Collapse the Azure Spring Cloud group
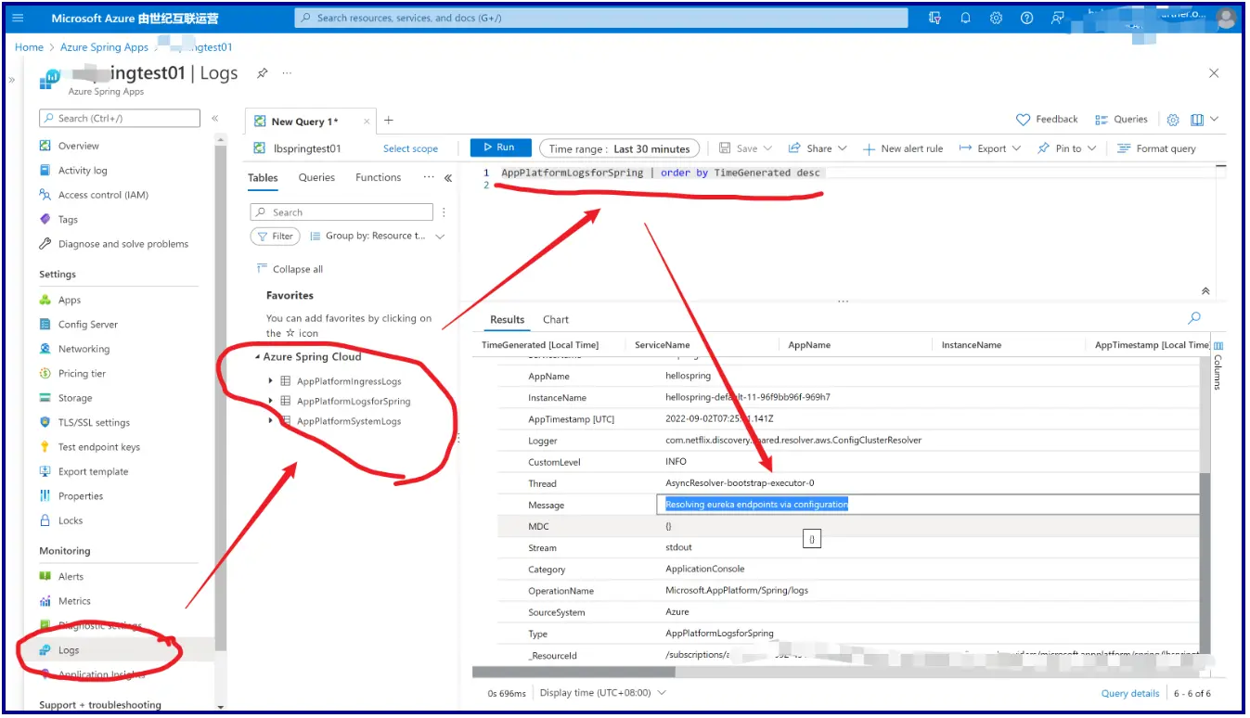 coord(257,357)
